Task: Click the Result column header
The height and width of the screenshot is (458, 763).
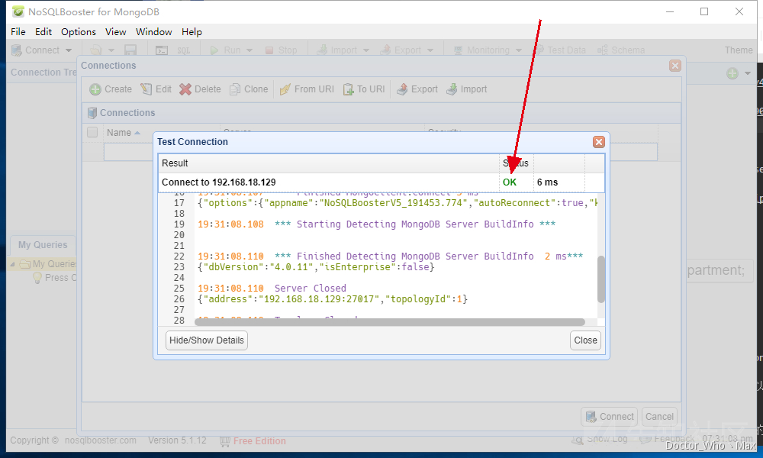Action: pyautogui.click(x=329, y=163)
